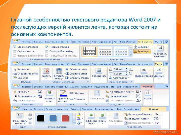The image size is (181, 135).
Task: Switch to Макет tab in second ribbon
Action: tap(158, 64)
